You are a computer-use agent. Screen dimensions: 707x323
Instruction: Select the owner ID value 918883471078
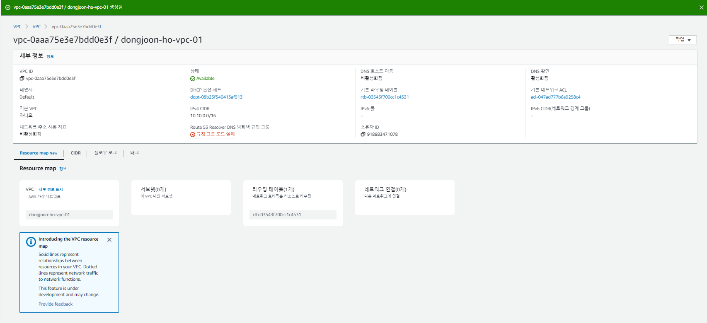382,134
